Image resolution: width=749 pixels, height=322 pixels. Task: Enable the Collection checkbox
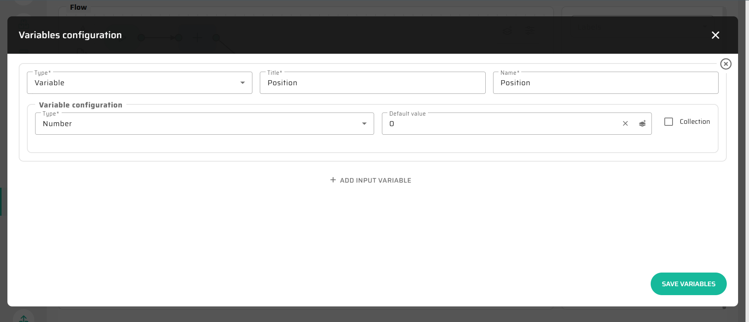[x=668, y=121]
